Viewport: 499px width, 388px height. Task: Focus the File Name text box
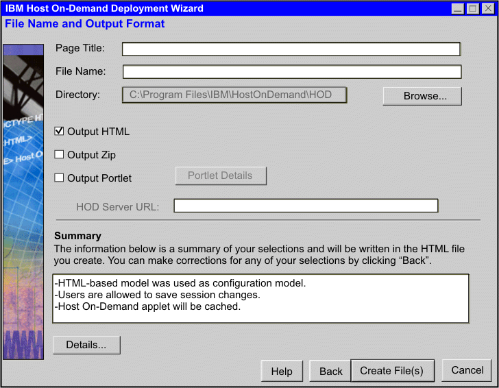(292, 71)
